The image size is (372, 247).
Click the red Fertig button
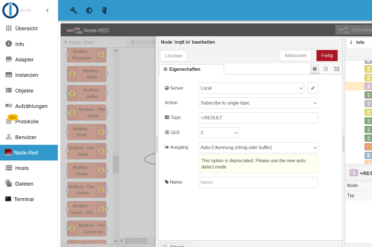pyautogui.click(x=327, y=56)
